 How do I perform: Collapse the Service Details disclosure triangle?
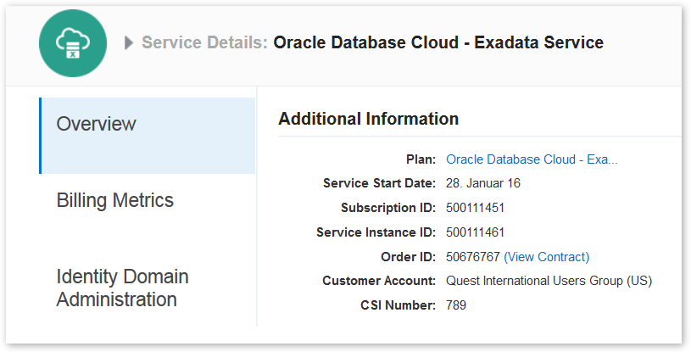[x=129, y=43]
